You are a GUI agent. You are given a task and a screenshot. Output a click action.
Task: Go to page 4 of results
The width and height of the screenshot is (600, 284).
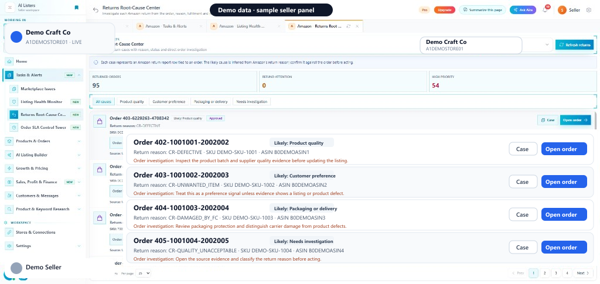click(567, 273)
